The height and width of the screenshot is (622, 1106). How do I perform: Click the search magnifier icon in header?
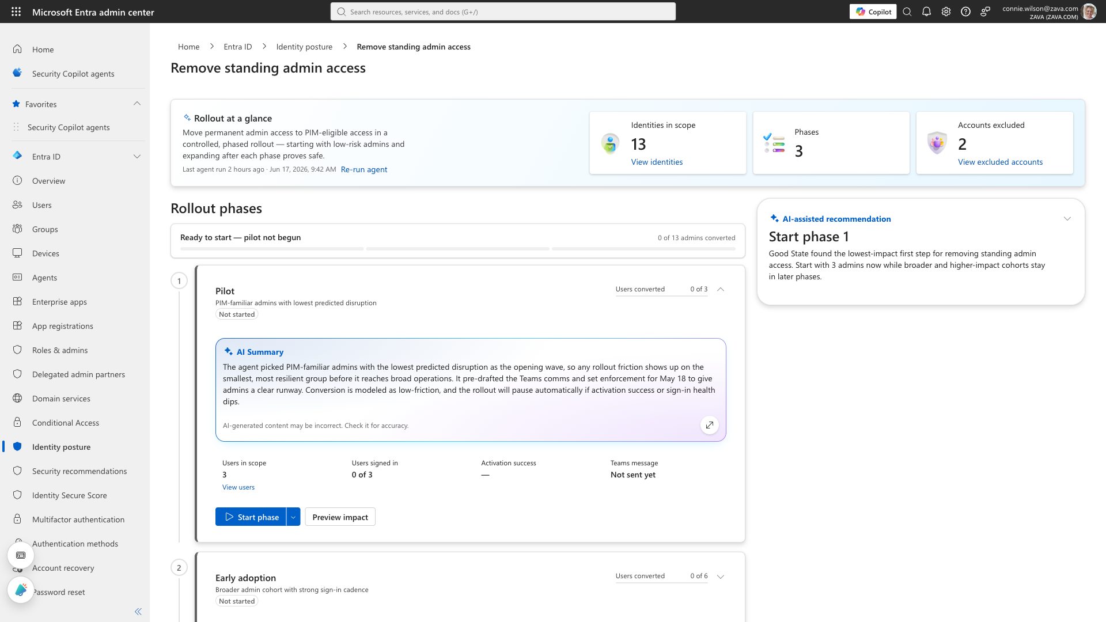(907, 12)
